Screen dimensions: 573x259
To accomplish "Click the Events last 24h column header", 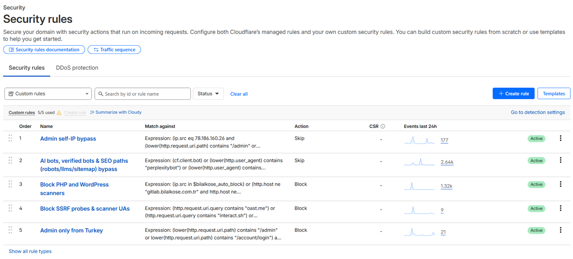I will [x=420, y=126].
